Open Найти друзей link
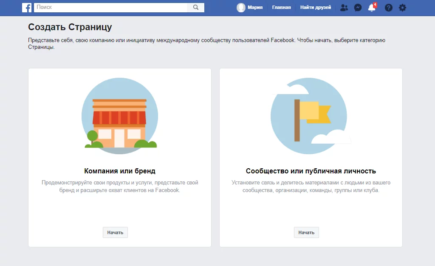 pos(316,8)
